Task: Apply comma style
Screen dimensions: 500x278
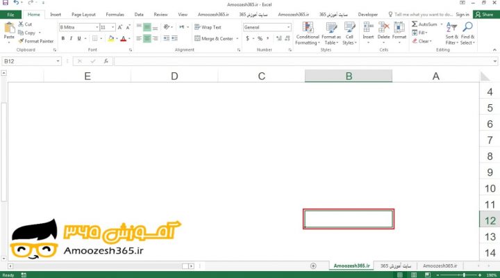Action: click(268, 38)
